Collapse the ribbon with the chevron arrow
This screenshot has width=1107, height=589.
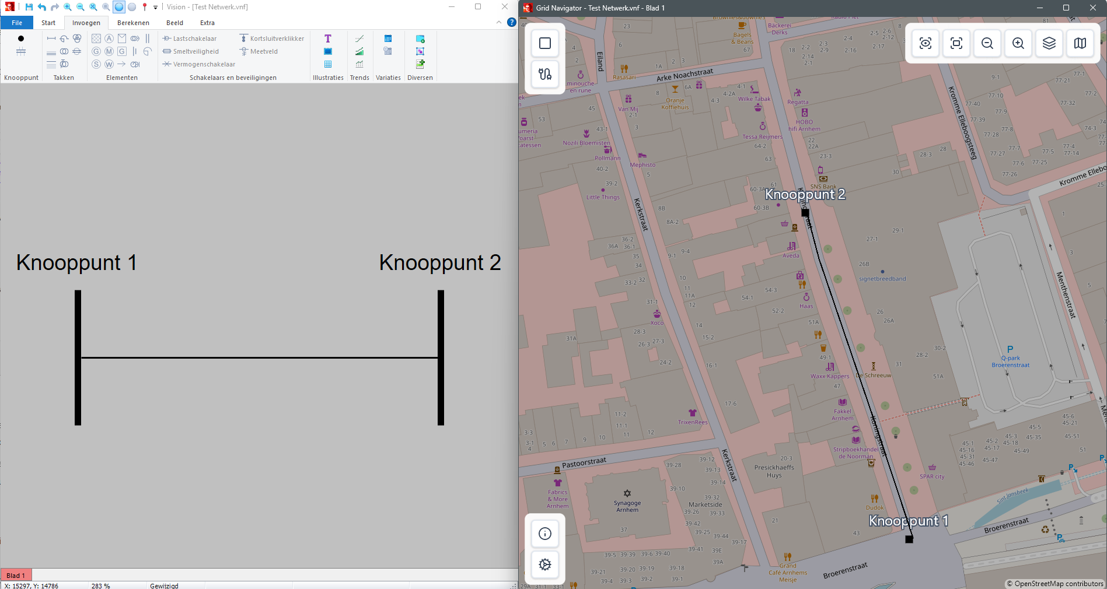pos(499,22)
